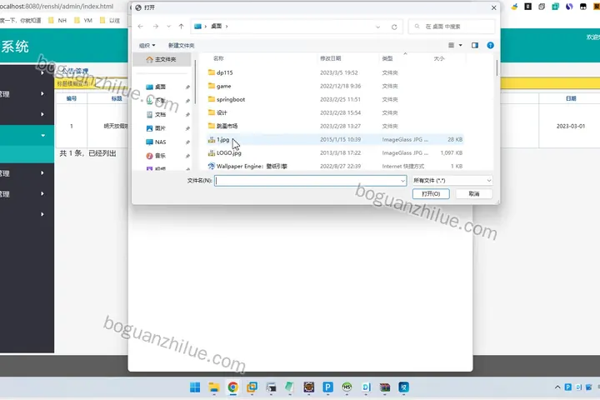Close the 打开 file dialog
Screen dimensions: 600x400
click(x=493, y=7)
